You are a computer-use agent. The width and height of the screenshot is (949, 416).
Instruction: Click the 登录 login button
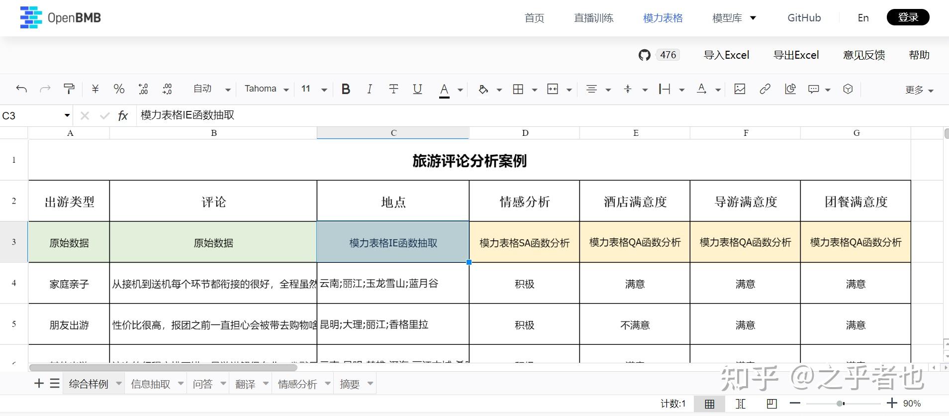tap(908, 17)
